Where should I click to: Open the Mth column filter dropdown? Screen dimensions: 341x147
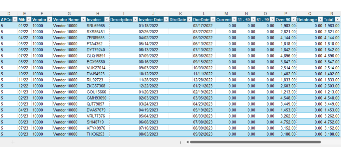[x=29, y=20]
